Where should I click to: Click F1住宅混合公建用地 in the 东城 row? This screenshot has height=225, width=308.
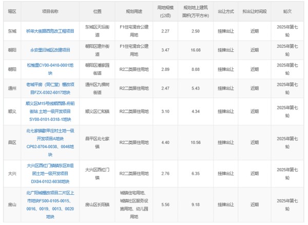[134, 31]
